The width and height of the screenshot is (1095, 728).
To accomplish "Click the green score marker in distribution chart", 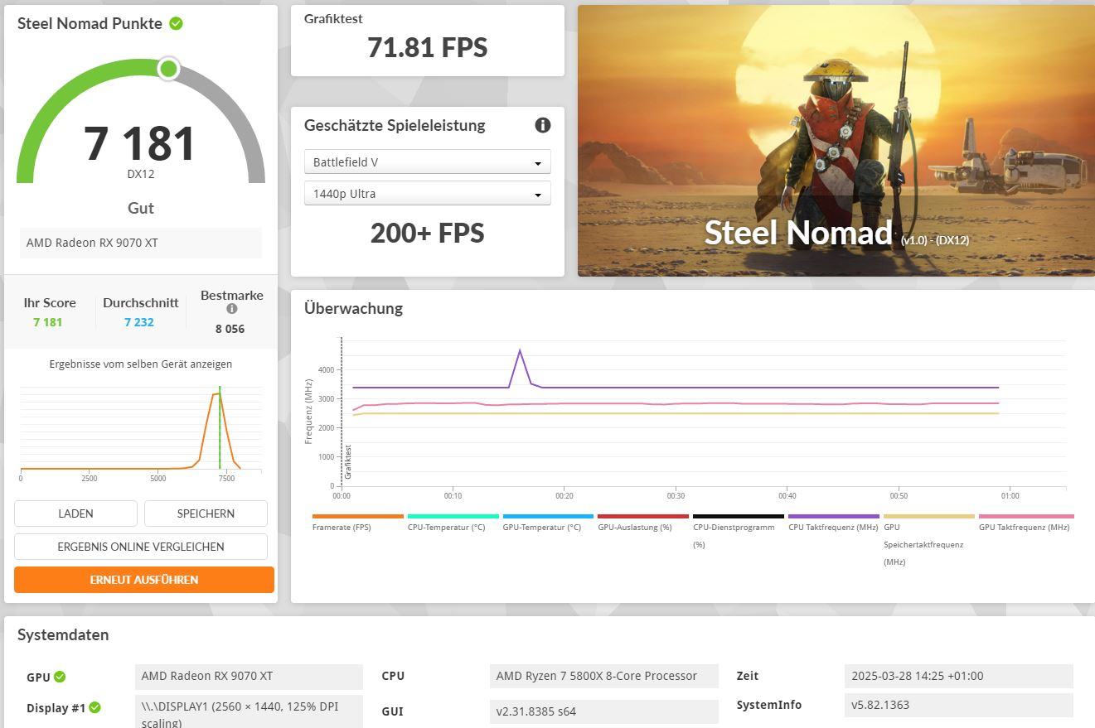I will tap(220, 427).
